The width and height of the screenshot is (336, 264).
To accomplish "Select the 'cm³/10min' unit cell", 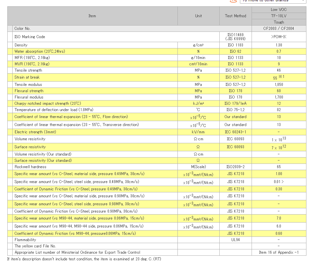I will [x=198, y=64].
